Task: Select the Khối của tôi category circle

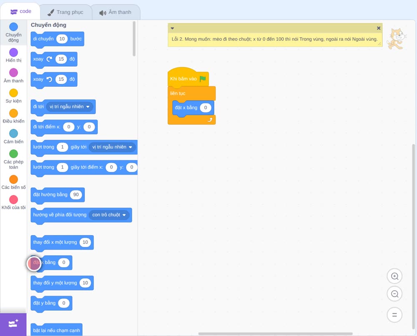Action: 14,199
